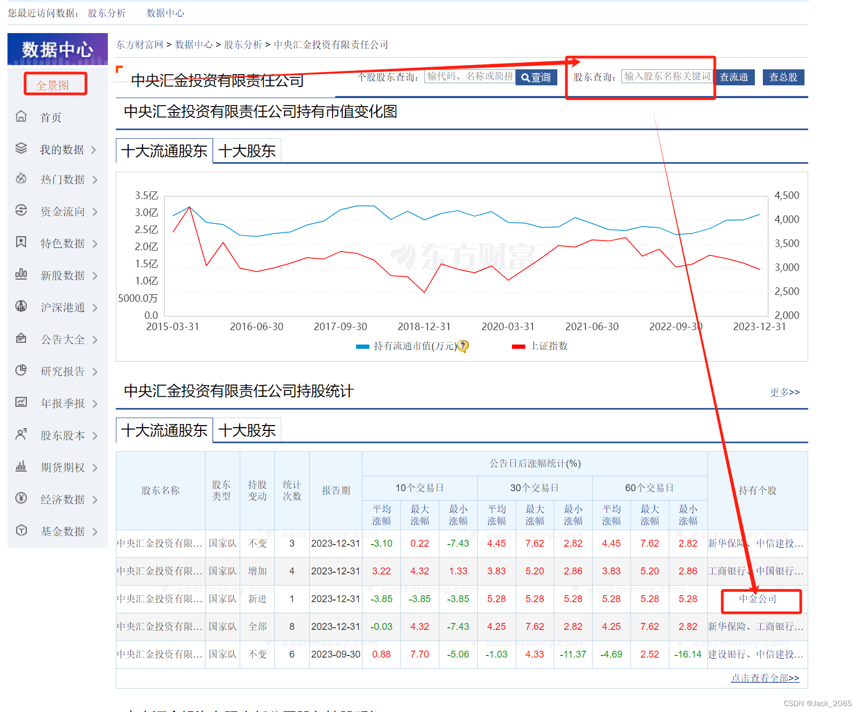The image size is (860, 712).
Task: Click 股东分析 in the breadcrumb
Action: pyautogui.click(x=243, y=45)
